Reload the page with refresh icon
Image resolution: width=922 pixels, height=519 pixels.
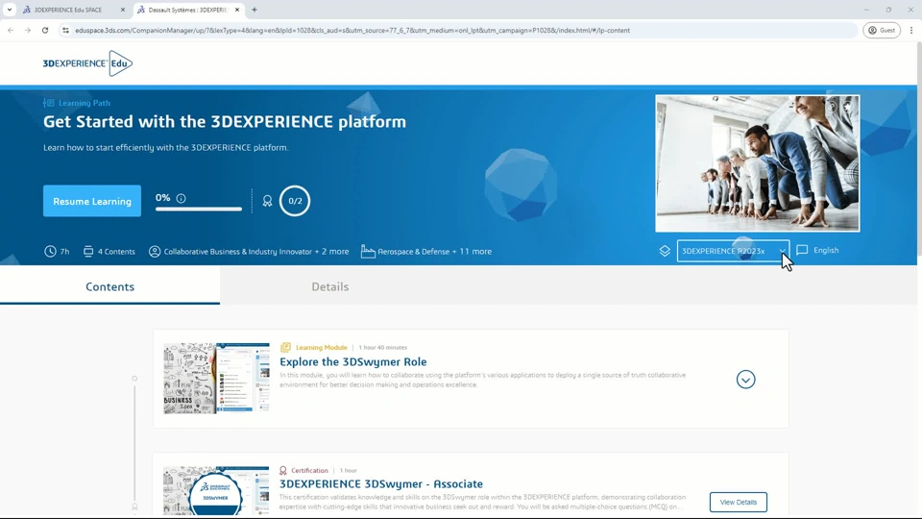pos(45,30)
